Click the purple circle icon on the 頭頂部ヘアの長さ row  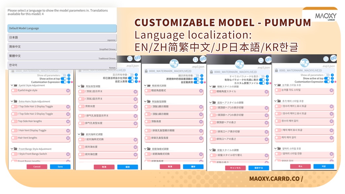tap(266, 123)
